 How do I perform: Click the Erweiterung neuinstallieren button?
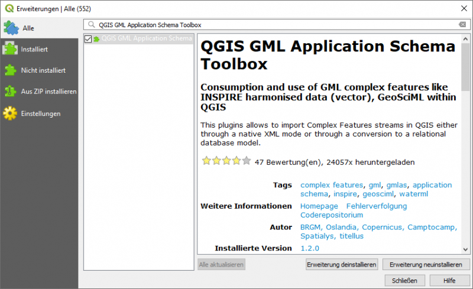426,265
